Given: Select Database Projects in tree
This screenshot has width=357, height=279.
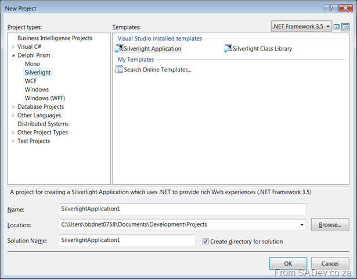Looking at the screenshot, I should click(x=41, y=107).
